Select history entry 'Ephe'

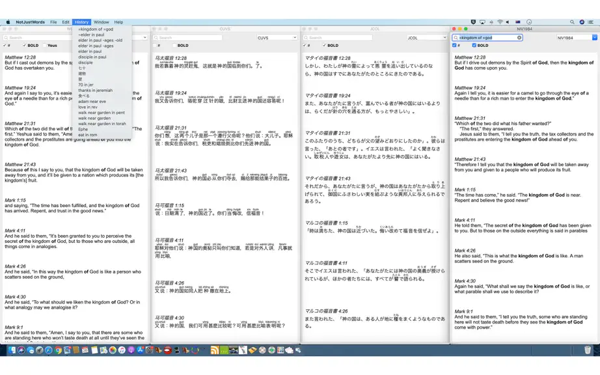(102, 130)
